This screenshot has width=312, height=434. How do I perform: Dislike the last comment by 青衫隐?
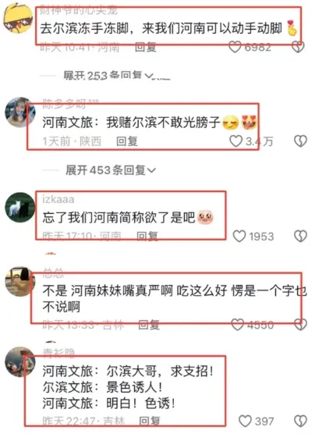point(300,421)
